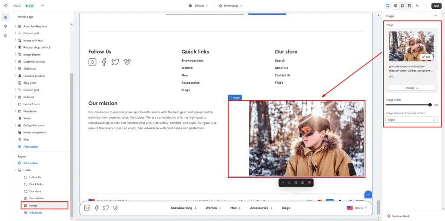Open the Default market dropdown
445x221 pixels.
pyautogui.click(x=198, y=6)
